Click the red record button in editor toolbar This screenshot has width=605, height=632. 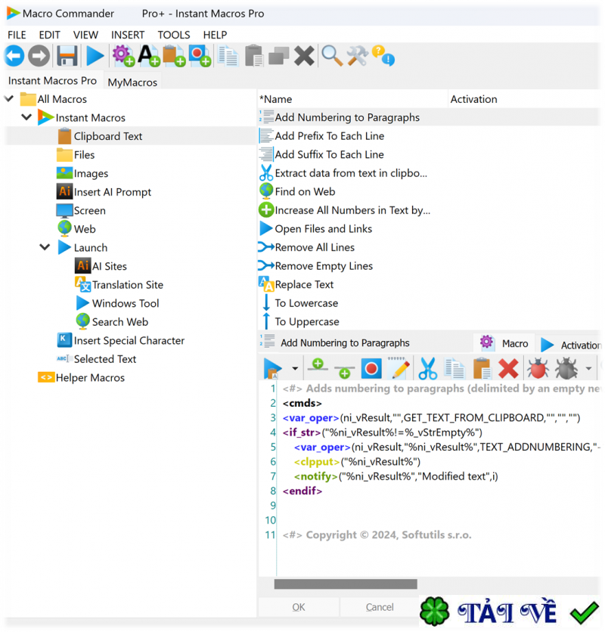click(x=371, y=368)
